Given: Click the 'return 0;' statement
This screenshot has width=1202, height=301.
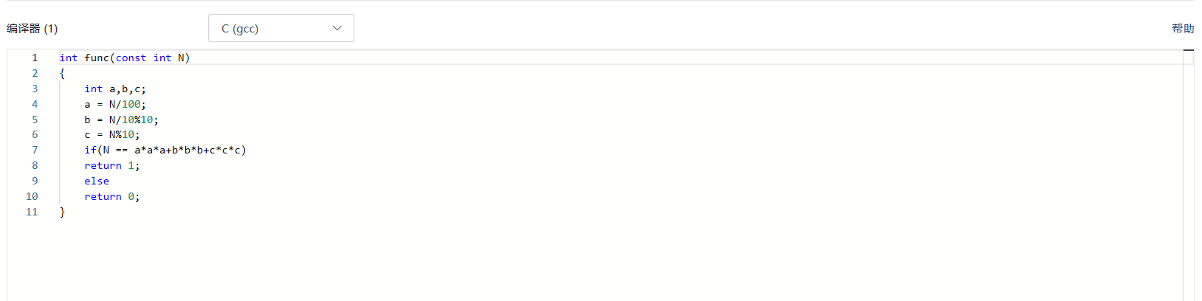Looking at the screenshot, I should 112,196.
